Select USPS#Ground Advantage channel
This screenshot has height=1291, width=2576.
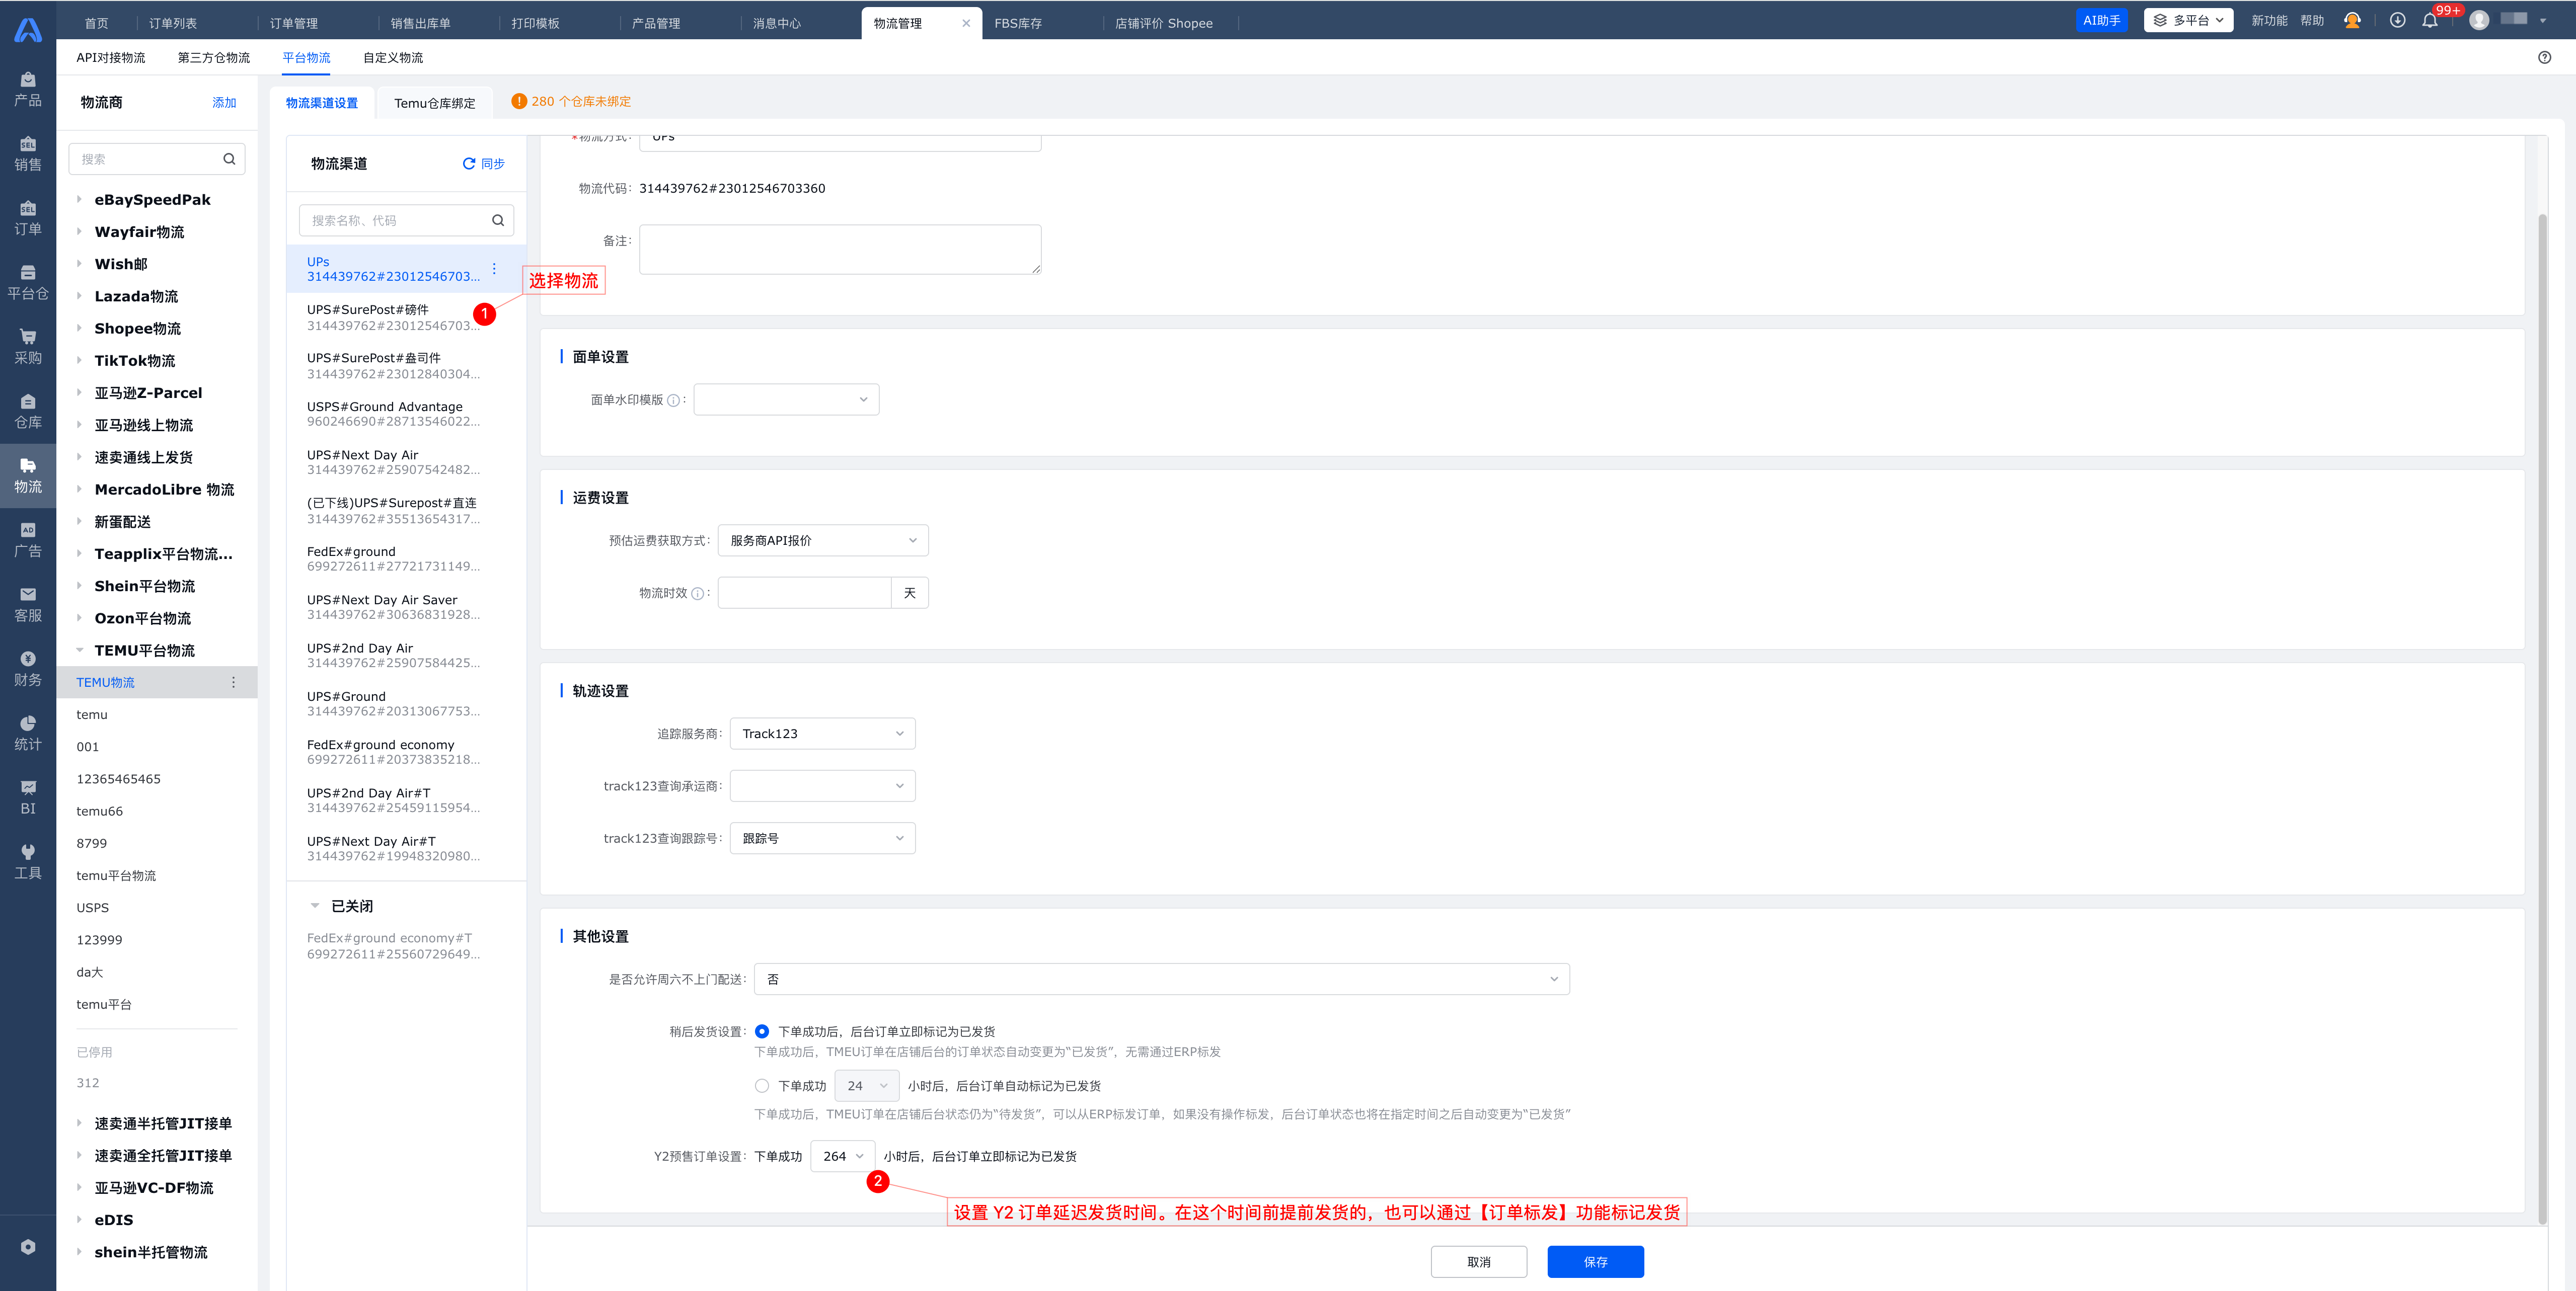pyautogui.click(x=405, y=414)
